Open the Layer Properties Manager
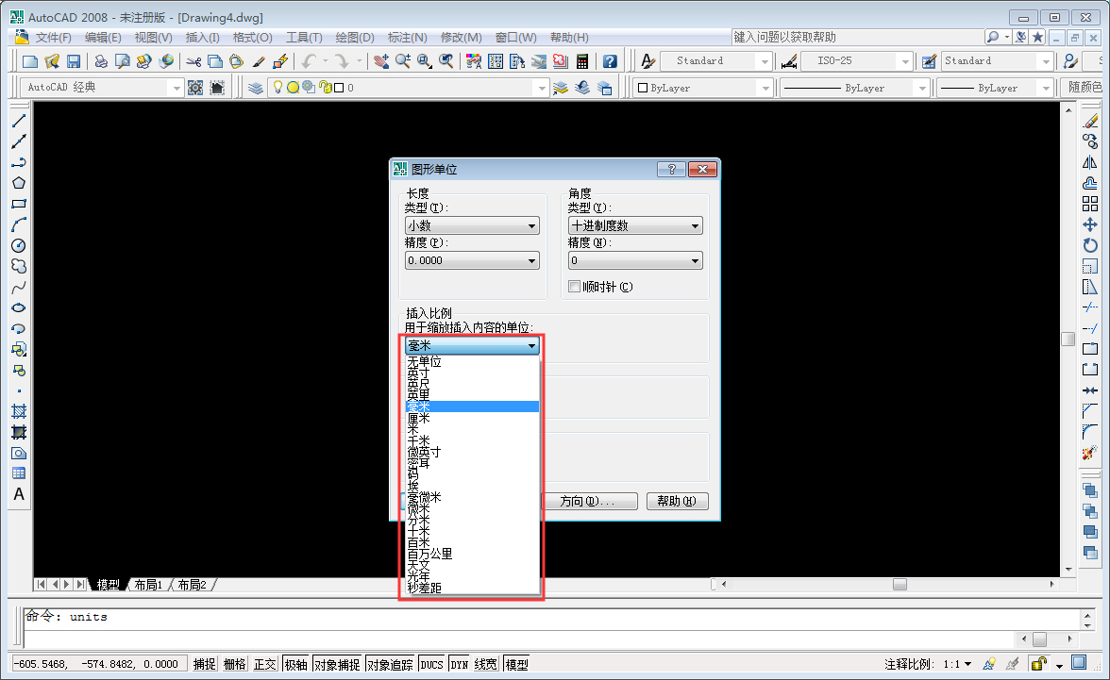1110x680 pixels. coord(255,88)
